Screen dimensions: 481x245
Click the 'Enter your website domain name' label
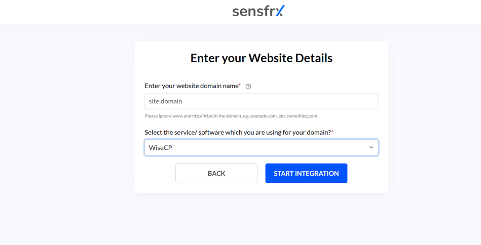192,86
